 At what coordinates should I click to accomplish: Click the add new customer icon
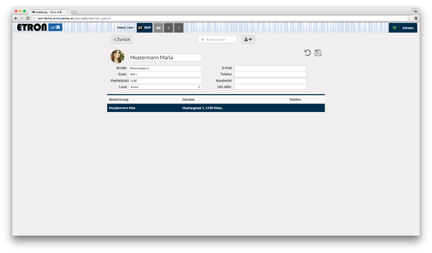(x=248, y=39)
